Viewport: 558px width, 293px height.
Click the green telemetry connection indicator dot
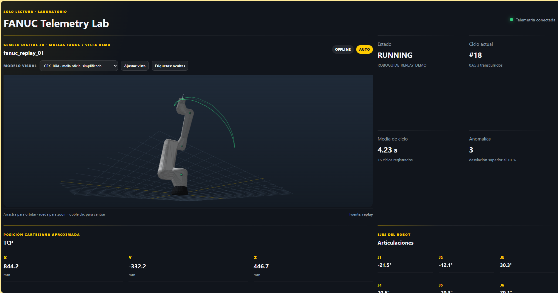(511, 20)
